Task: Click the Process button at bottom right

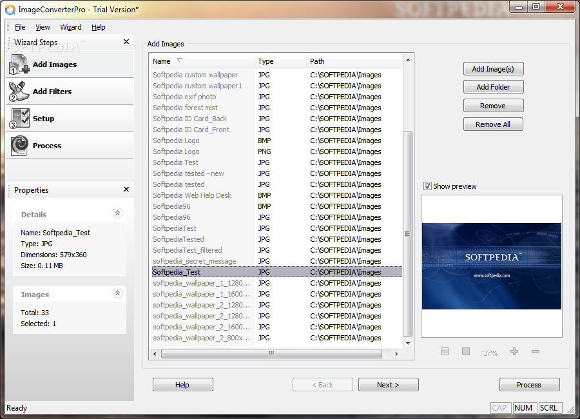Action: pyautogui.click(x=529, y=385)
